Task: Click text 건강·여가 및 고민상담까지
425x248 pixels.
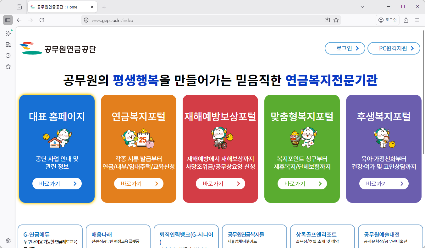Action: point(384,167)
